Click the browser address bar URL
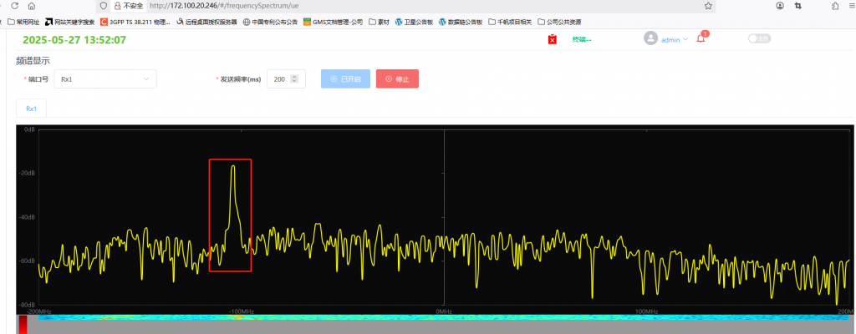 [224, 6]
